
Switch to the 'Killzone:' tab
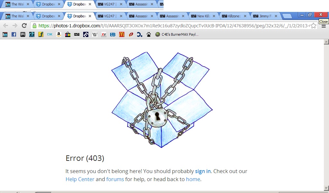[234, 16]
